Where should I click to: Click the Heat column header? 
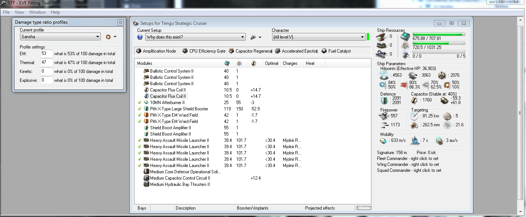pos(314,63)
